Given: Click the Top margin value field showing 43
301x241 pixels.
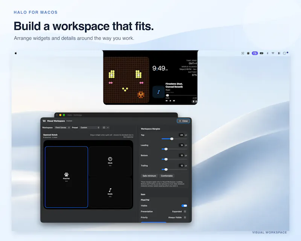Looking at the screenshot, I should [x=181, y=135].
